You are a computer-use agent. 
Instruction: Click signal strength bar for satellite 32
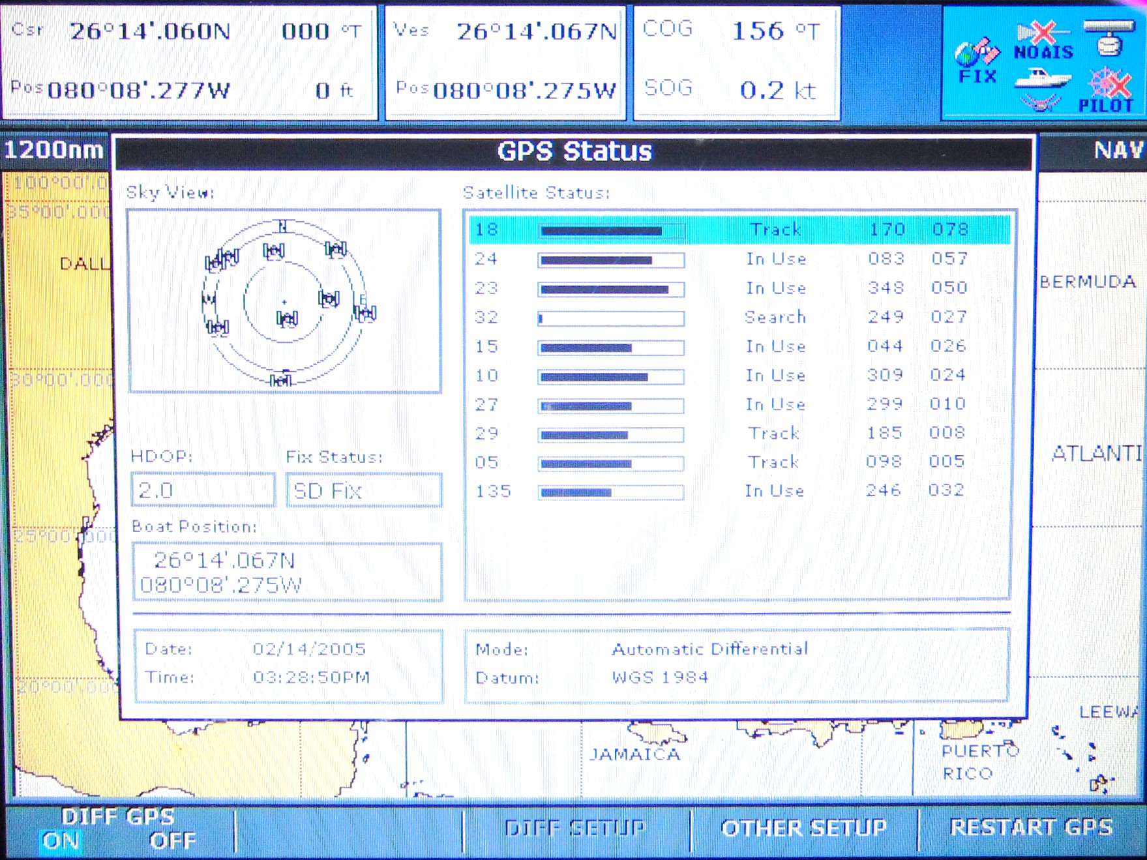(611, 319)
